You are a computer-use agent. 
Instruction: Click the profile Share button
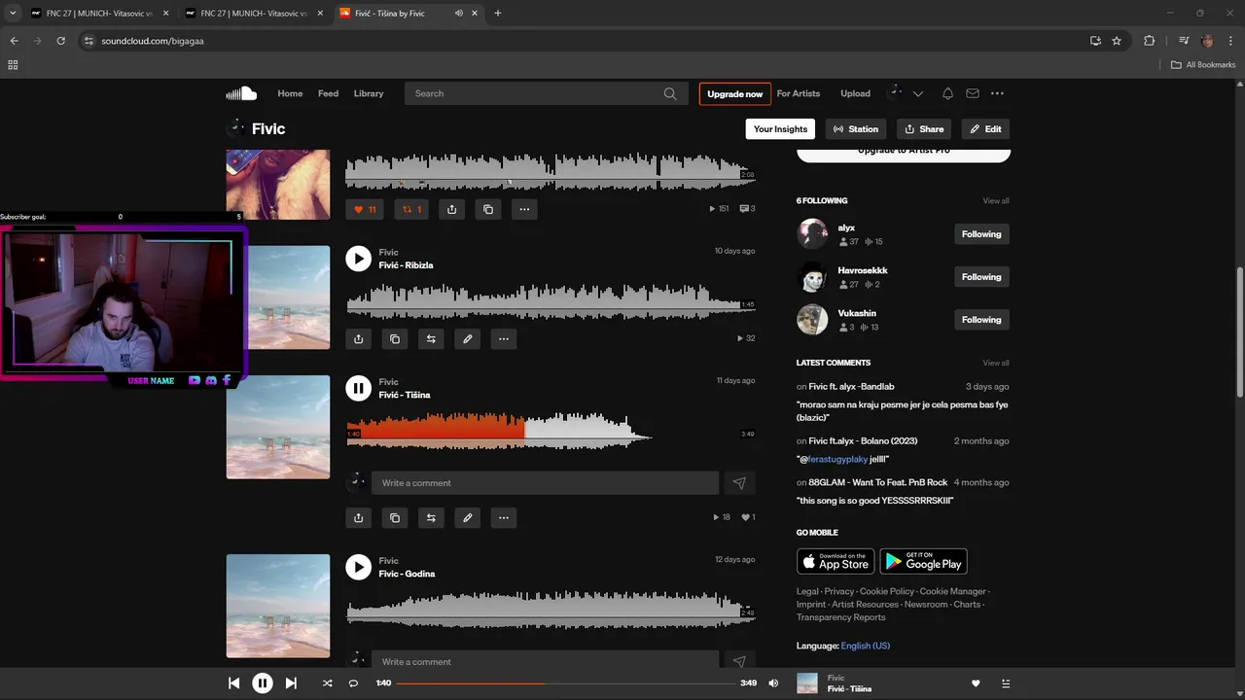[924, 129]
